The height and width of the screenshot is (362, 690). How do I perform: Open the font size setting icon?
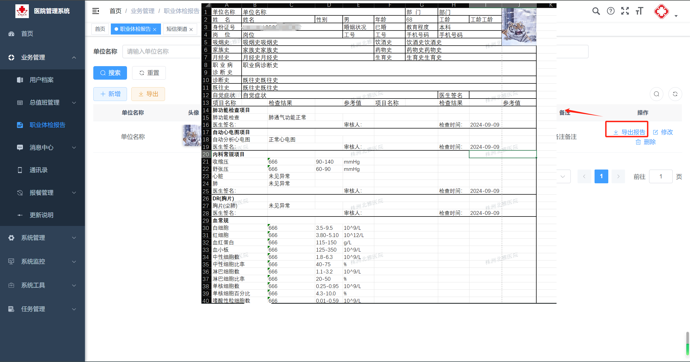click(639, 11)
